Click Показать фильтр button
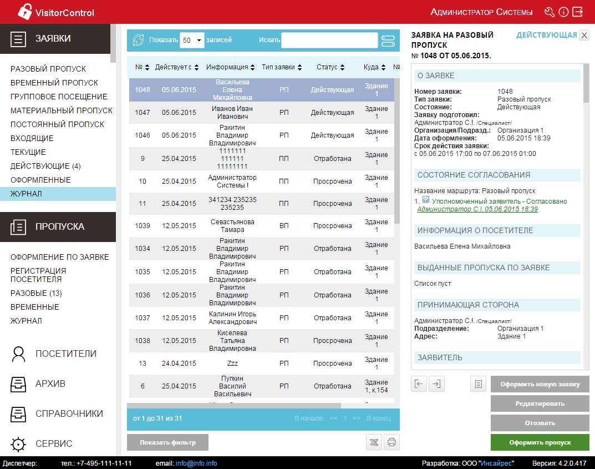 pos(167,442)
